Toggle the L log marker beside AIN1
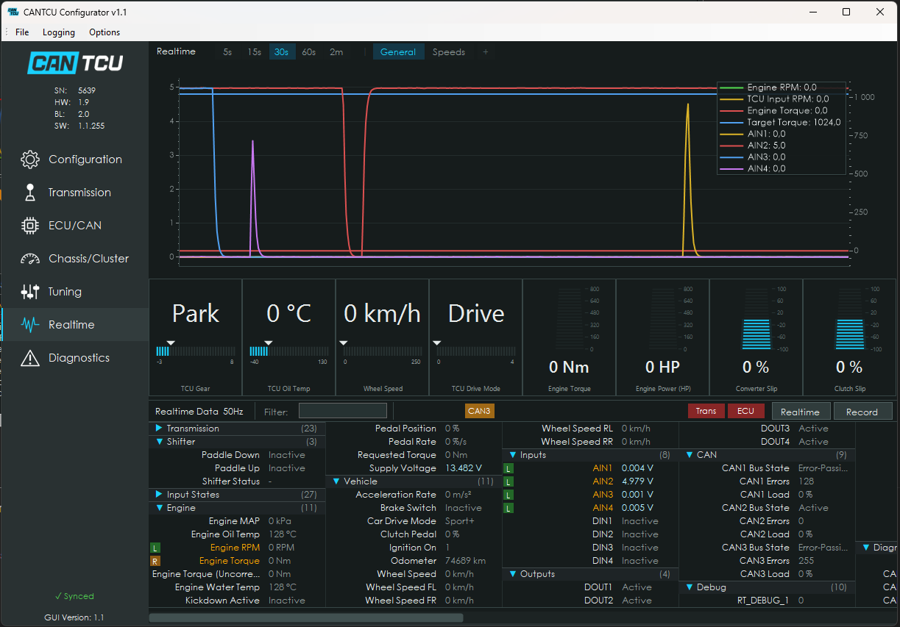Screen dimensions: 900x627 pos(509,468)
